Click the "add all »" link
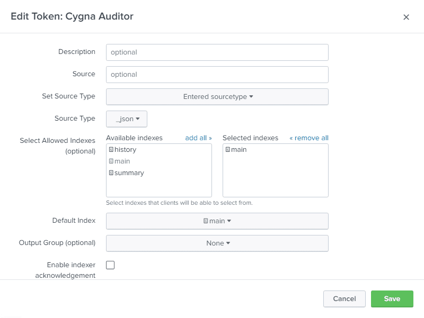 pos(198,138)
